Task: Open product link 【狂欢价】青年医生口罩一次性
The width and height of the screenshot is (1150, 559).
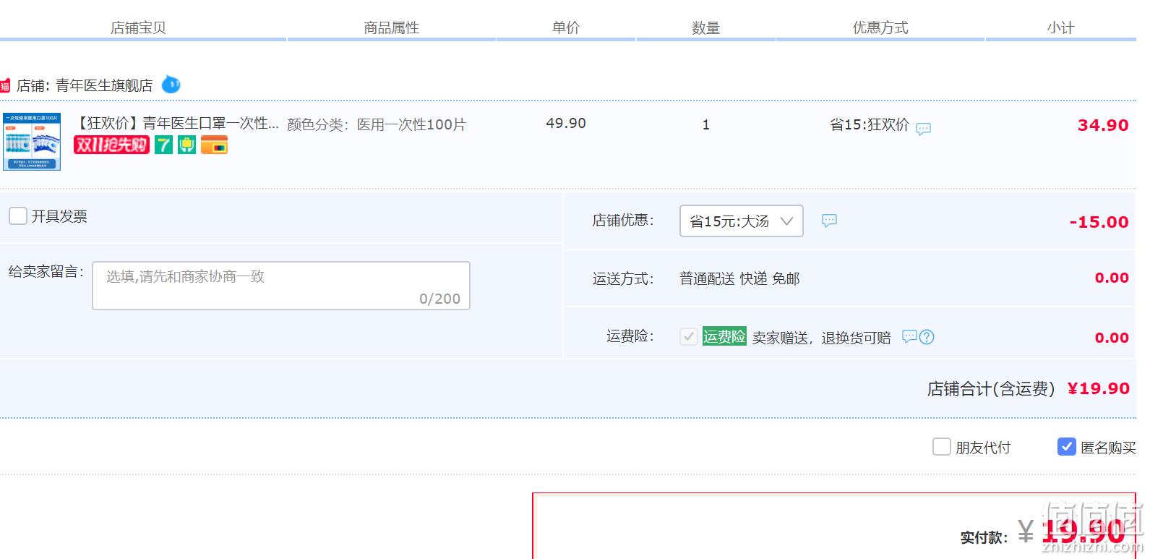Action: click(x=177, y=123)
